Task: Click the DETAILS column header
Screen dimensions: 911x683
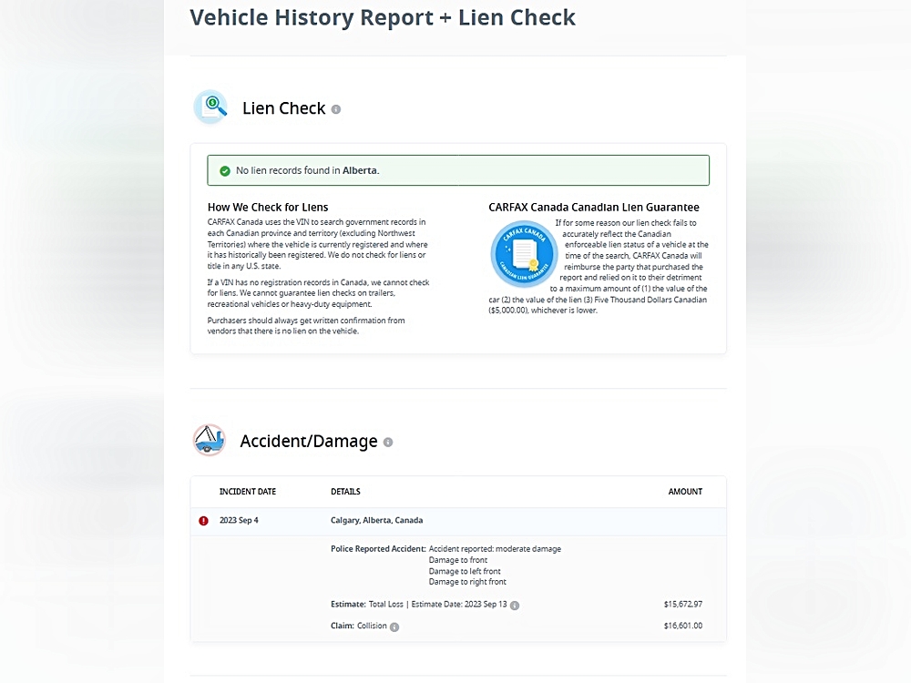Action: (345, 492)
